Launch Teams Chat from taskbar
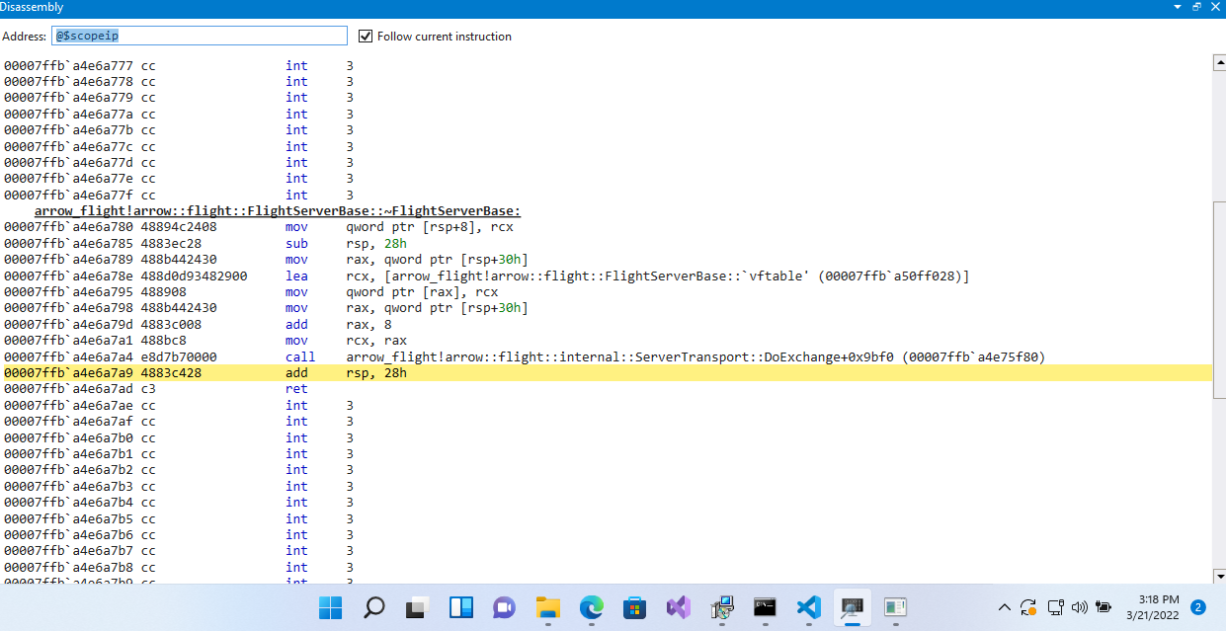This screenshot has height=631, width=1226. (x=505, y=607)
